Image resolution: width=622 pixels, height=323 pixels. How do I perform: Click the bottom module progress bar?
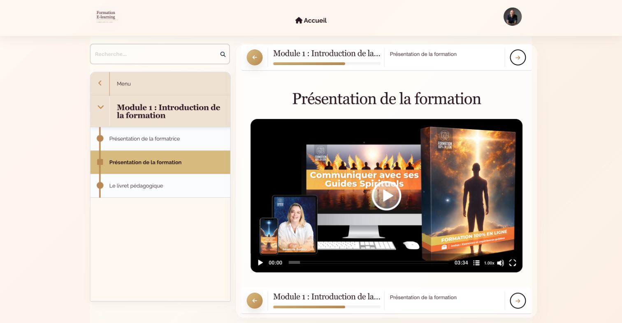point(327,307)
